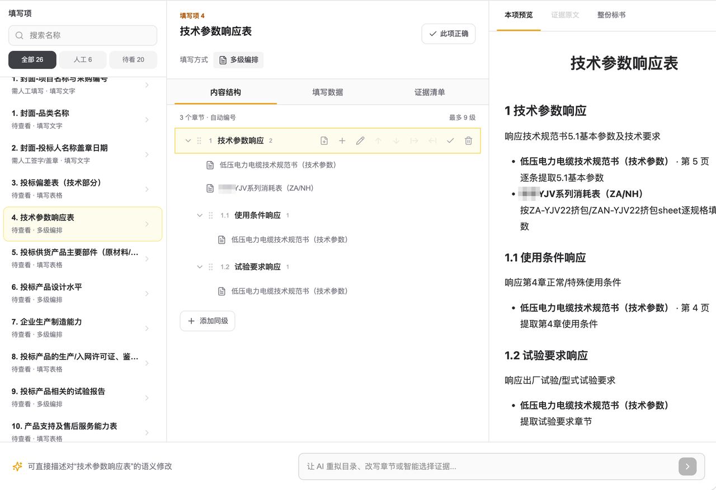
Task: Click the send arrow button of AI input
Action: (x=687, y=467)
